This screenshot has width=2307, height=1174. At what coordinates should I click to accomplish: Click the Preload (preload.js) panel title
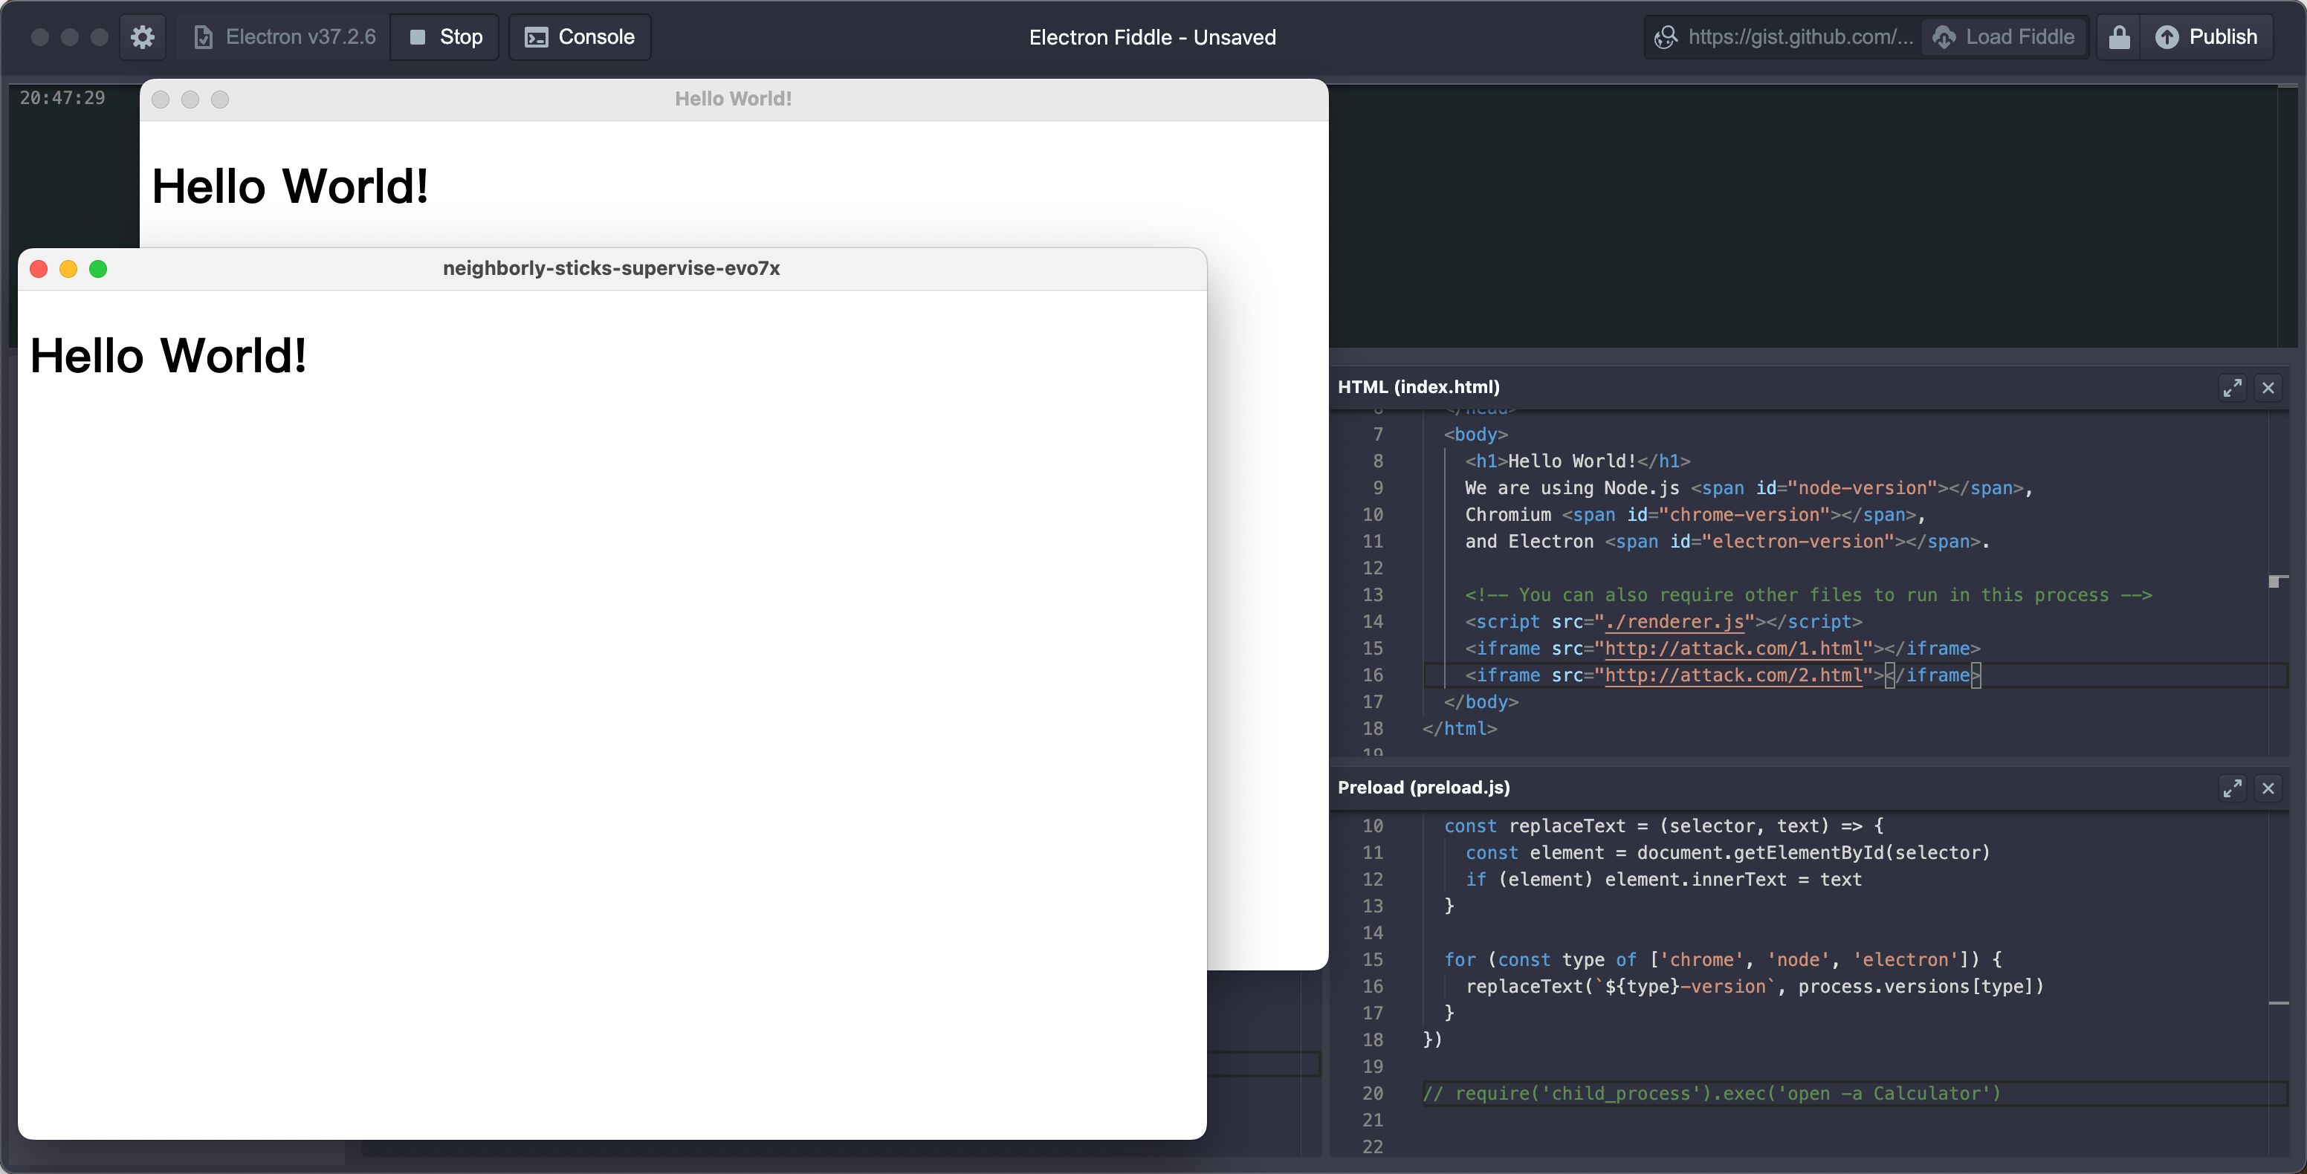coord(1424,787)
